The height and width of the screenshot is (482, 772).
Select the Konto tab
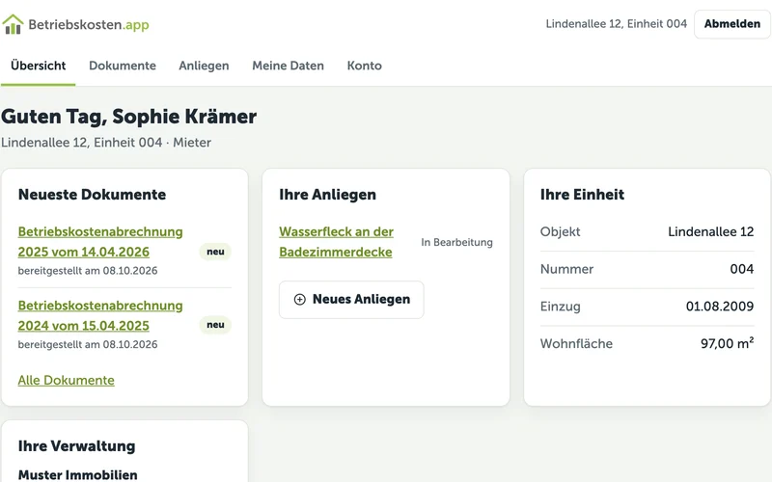365,66
